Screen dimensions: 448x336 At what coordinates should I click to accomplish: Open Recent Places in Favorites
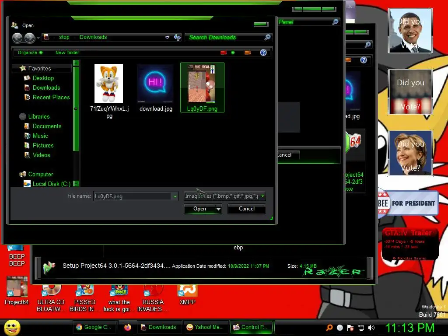[x=51, y=98]
